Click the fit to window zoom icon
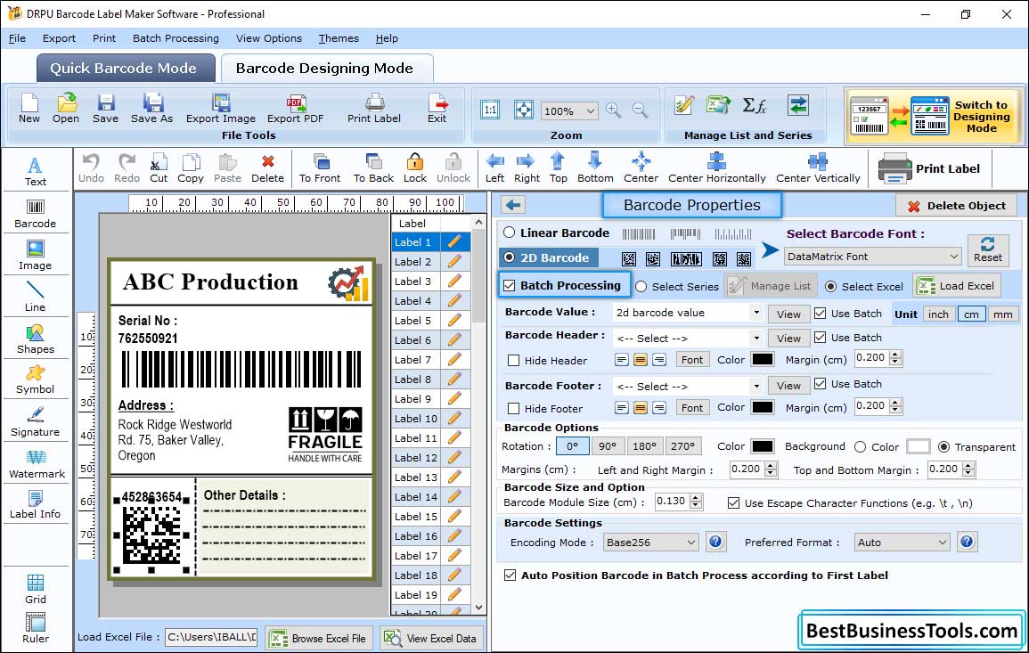Image resolution: width=1029 pixels, height=653 pixels. pyautogui.click(x=524, y=110)
